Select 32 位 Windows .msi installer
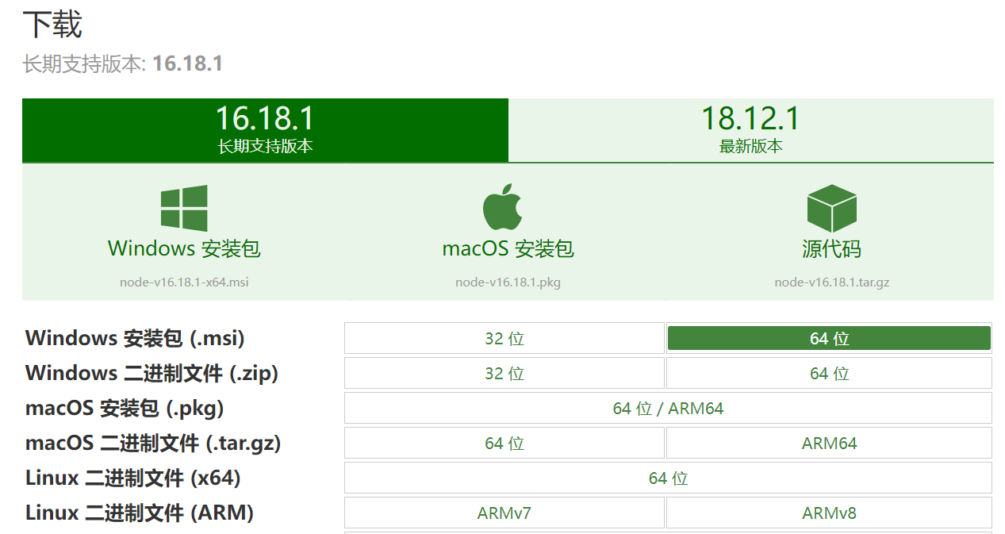This screenshot has width=1005, height=534. [504, 339]
